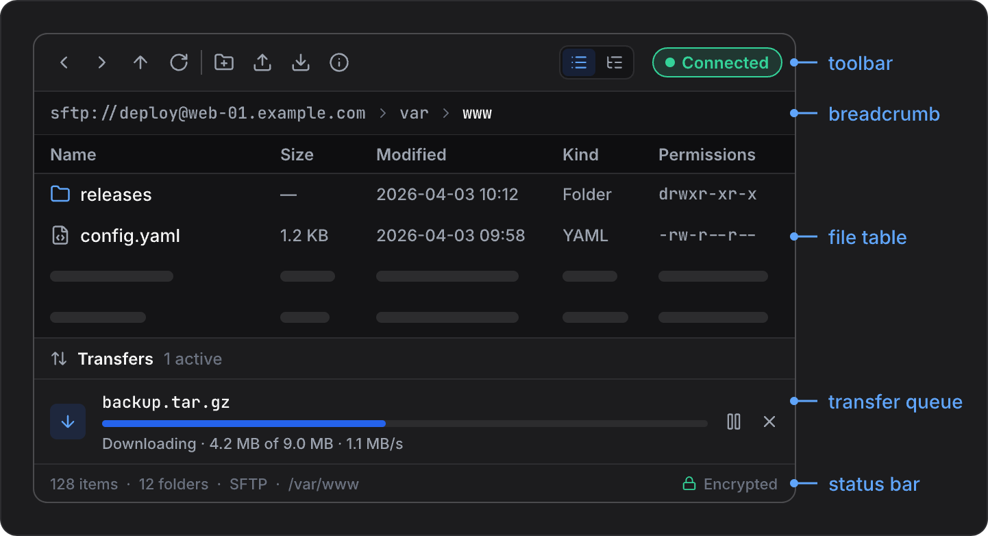
Task: Click the Encrypted lock icon
Action: [689, 485]
